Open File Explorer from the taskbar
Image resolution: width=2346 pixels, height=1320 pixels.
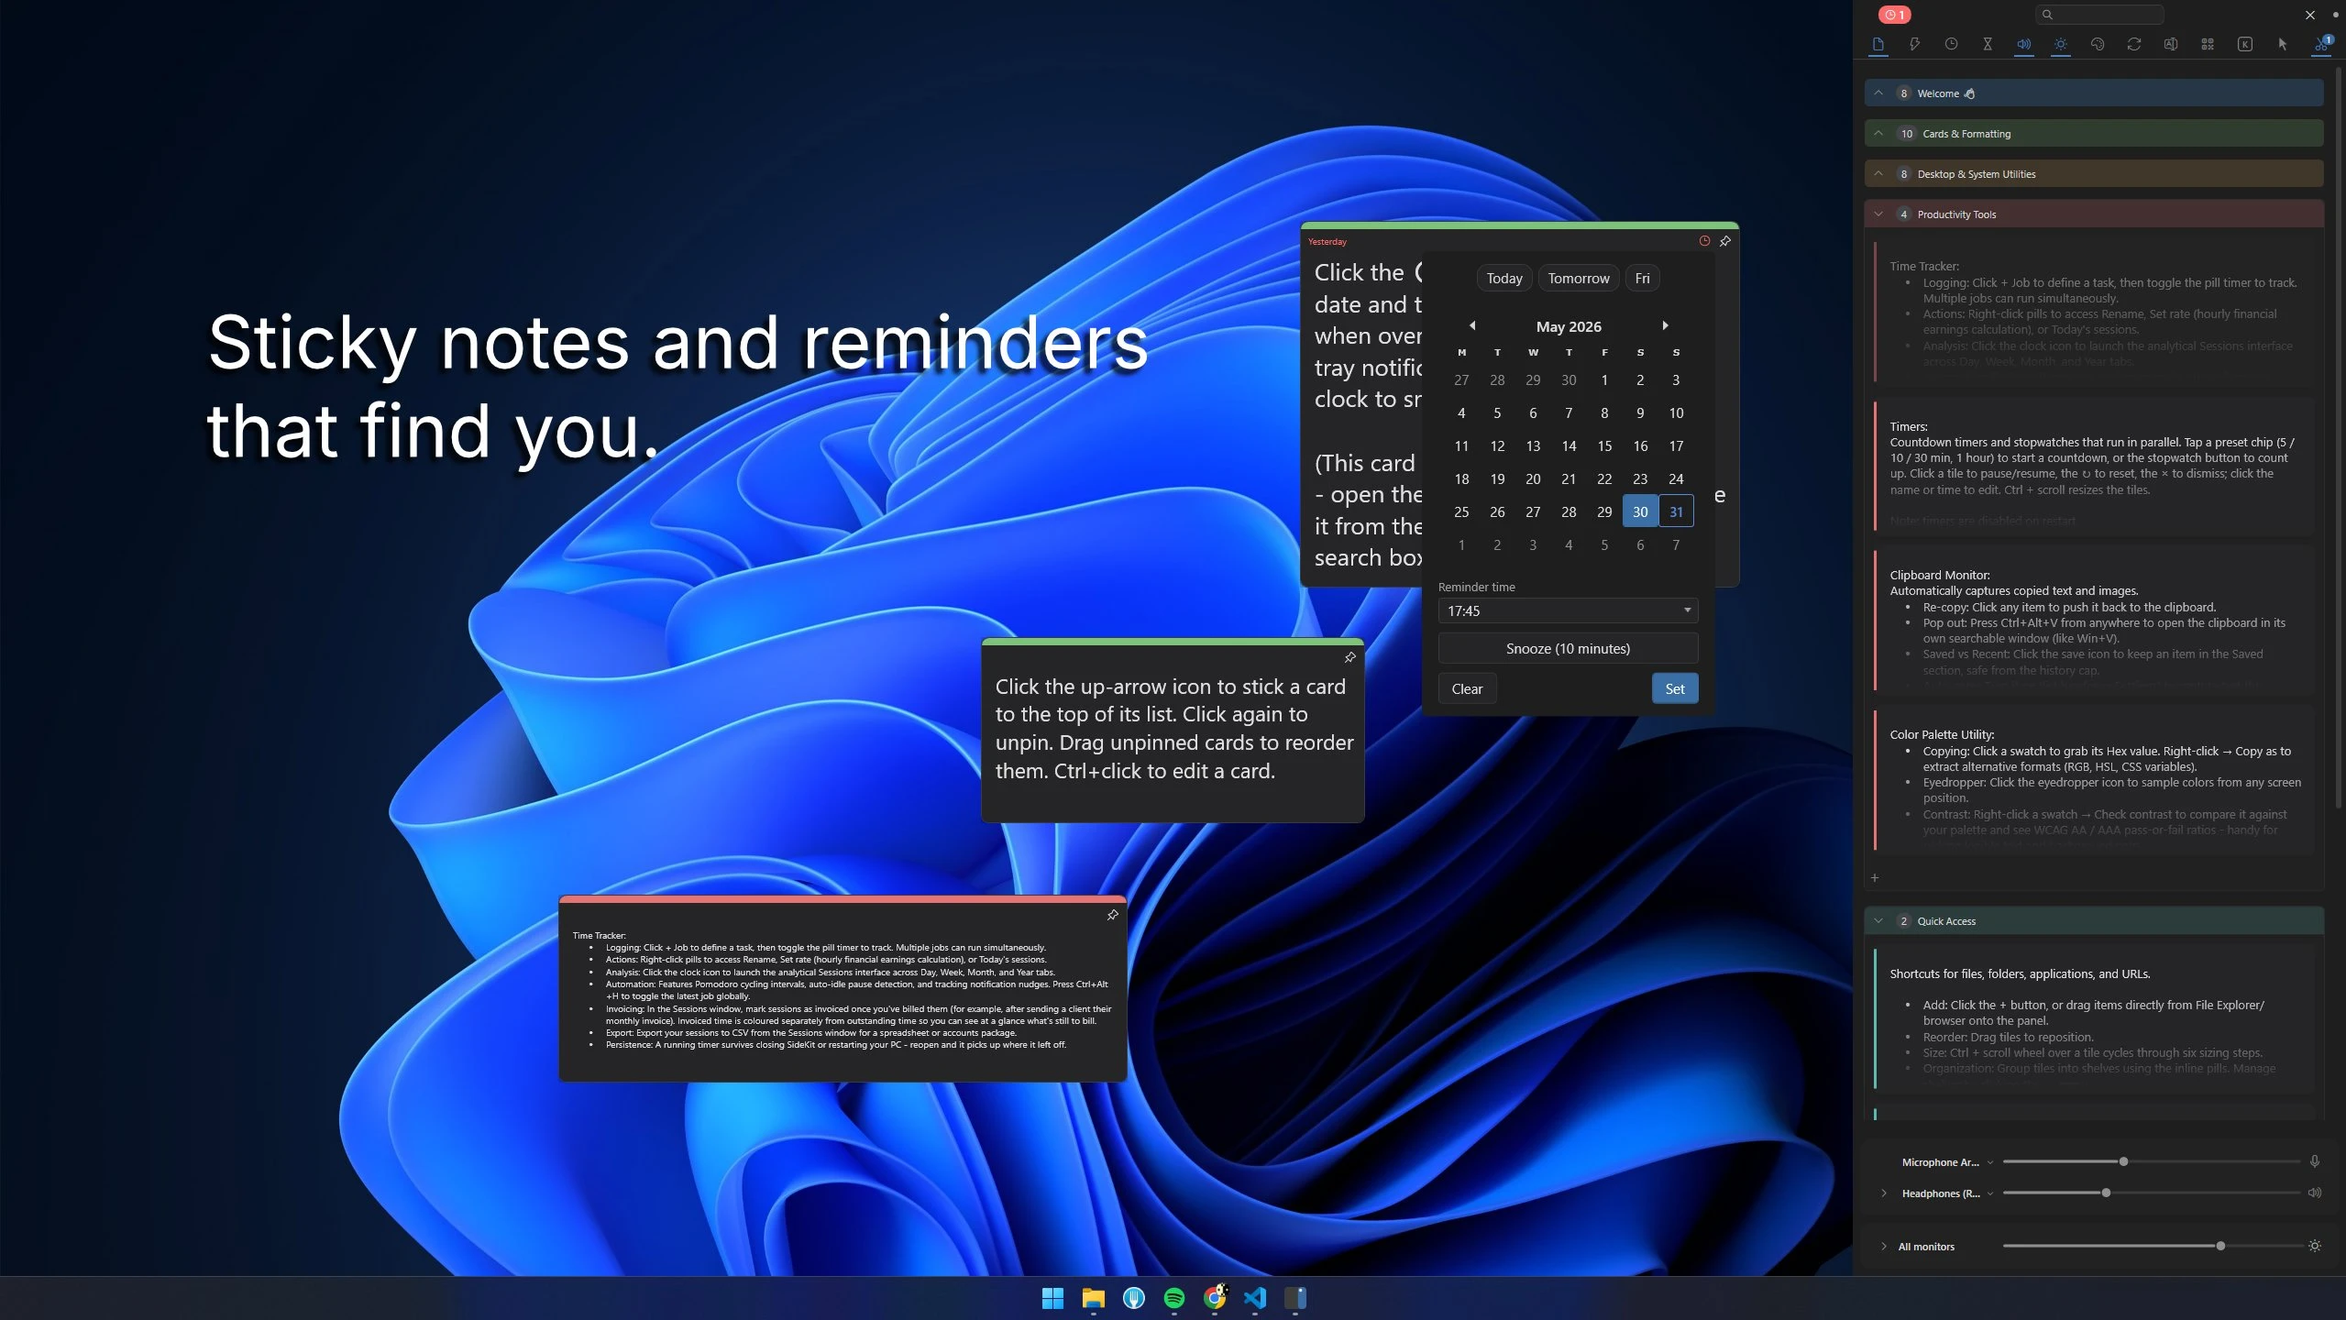click(x=1093, y=1298)
